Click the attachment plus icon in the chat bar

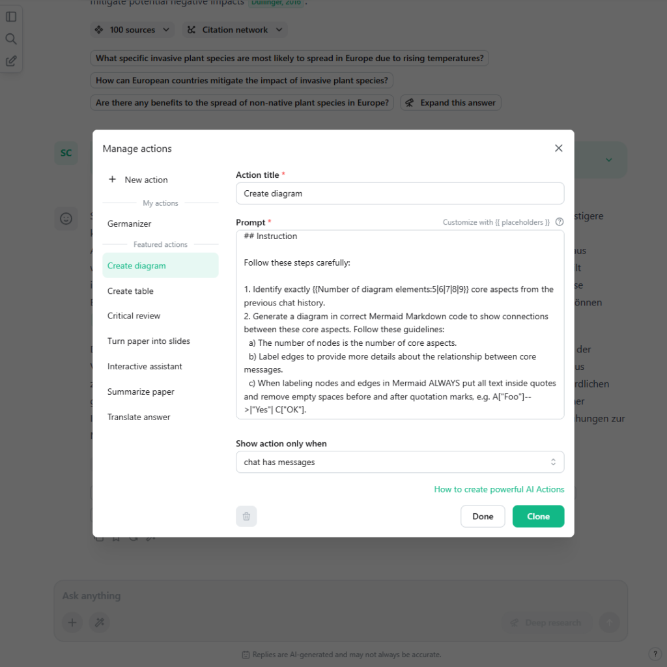(x=72, y=623)
